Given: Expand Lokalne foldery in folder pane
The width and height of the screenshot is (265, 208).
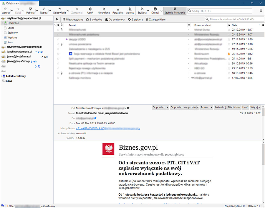Looking at the screenshot, I should tap(1, 76).
